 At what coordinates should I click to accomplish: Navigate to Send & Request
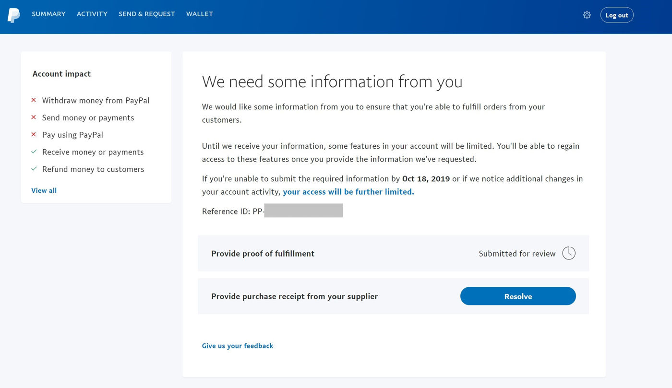147,14
